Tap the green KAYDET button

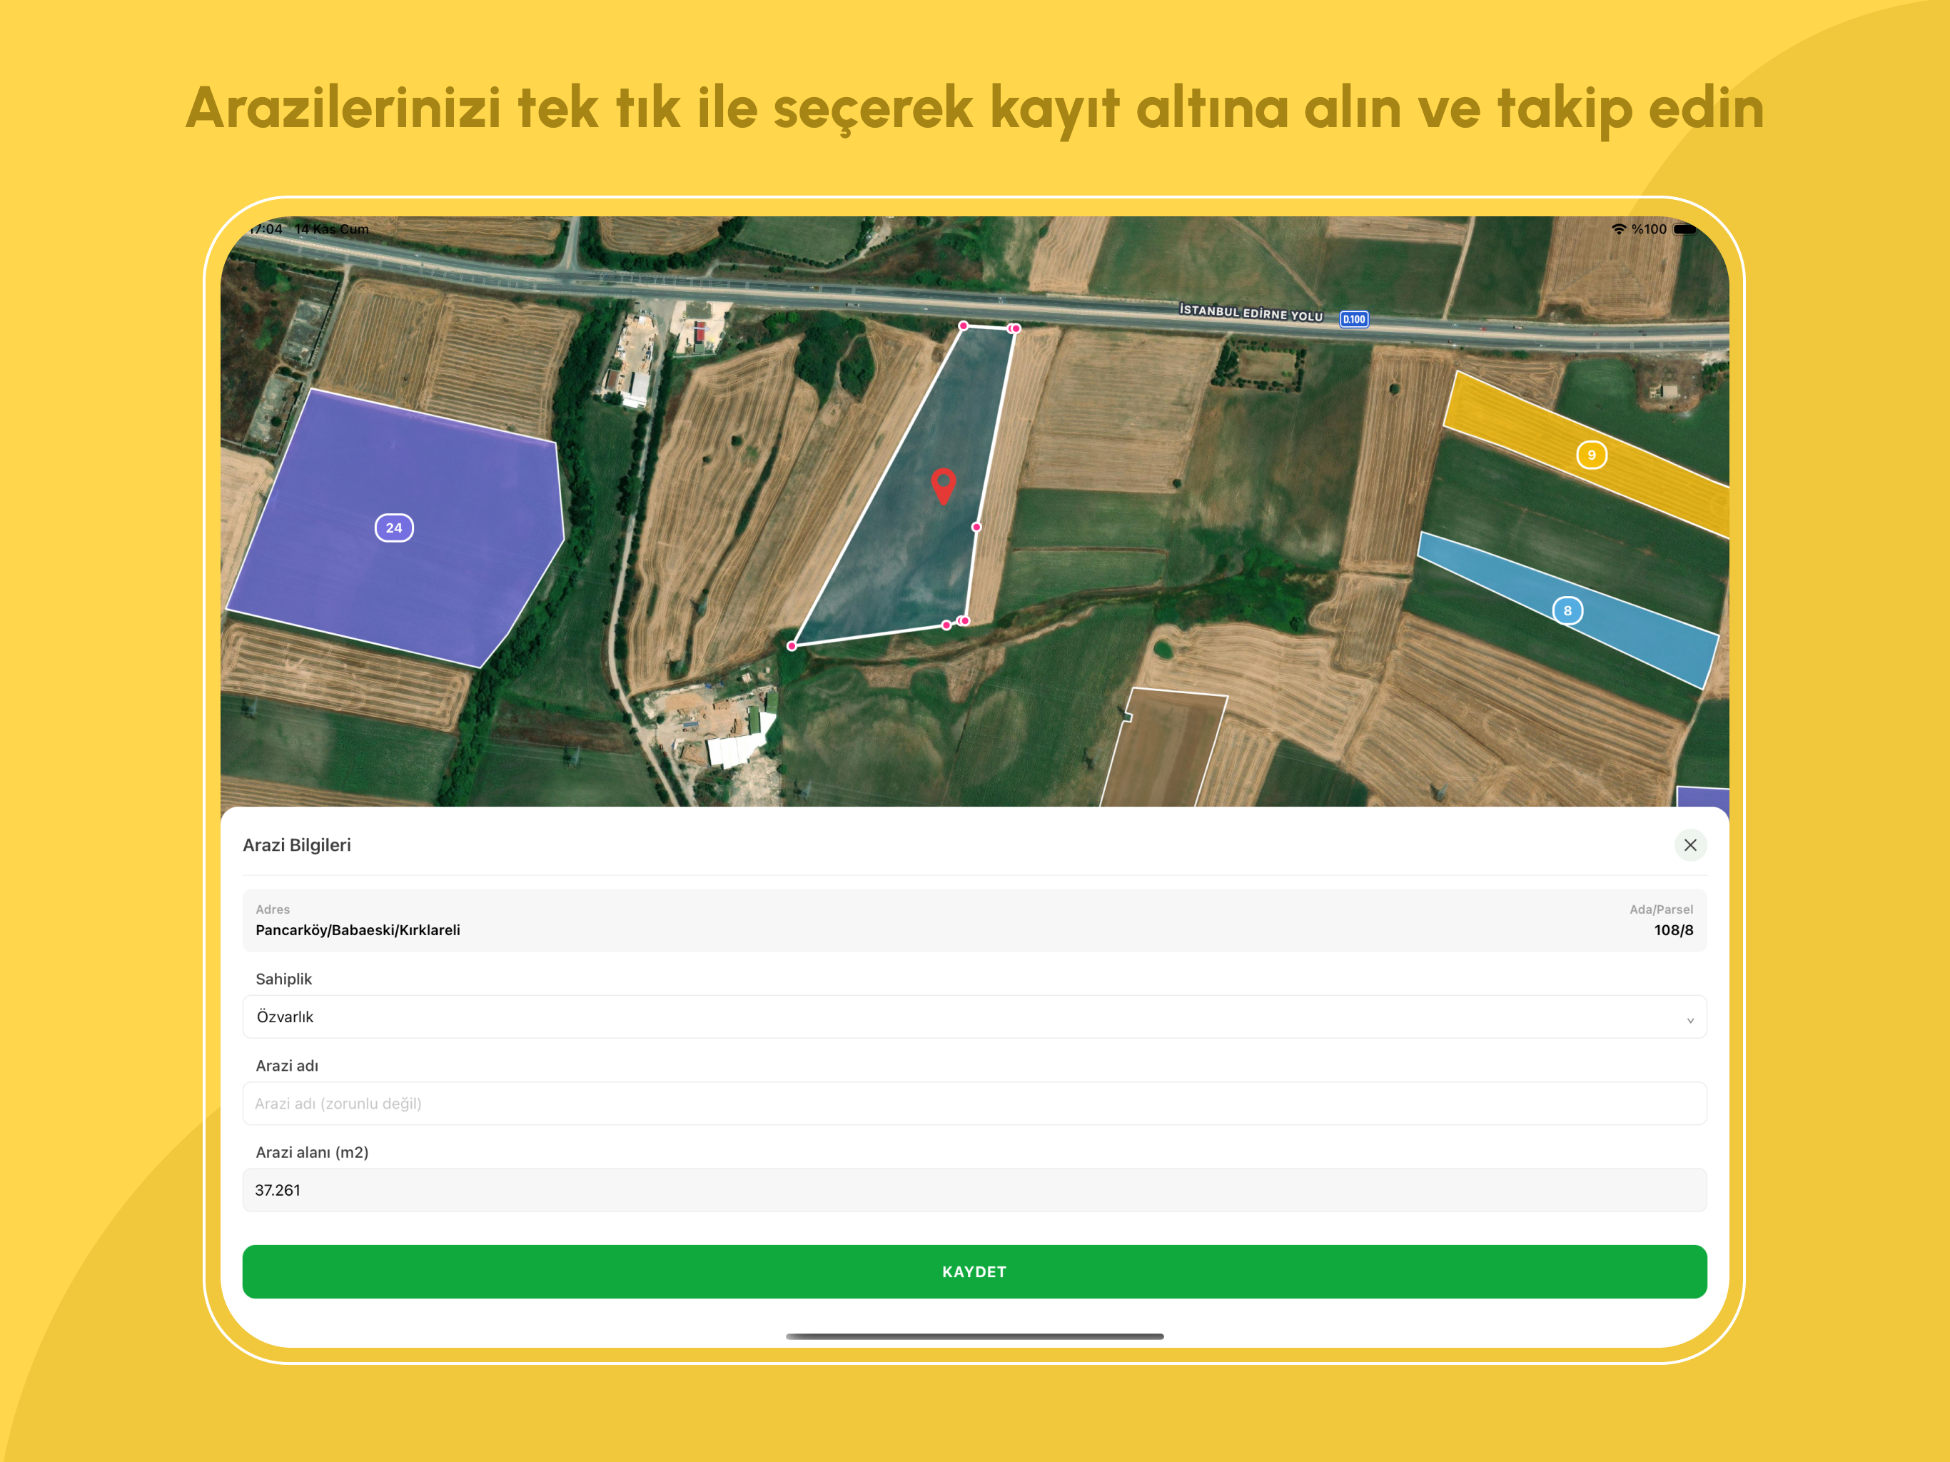(x=974, y=1271)
